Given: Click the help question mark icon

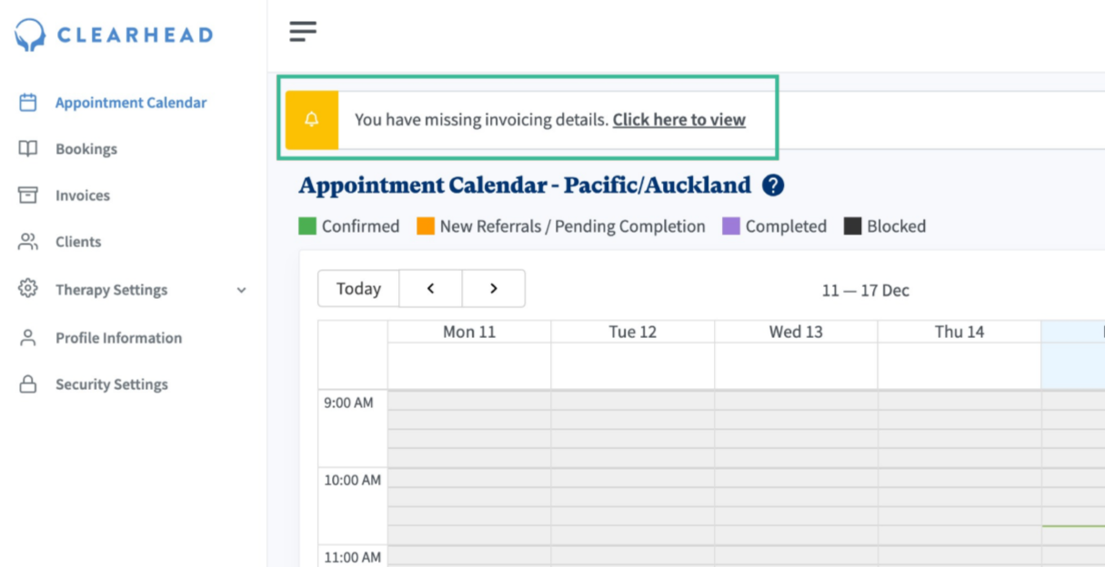Looking at the screenshot, I should [x=773, y=186].
